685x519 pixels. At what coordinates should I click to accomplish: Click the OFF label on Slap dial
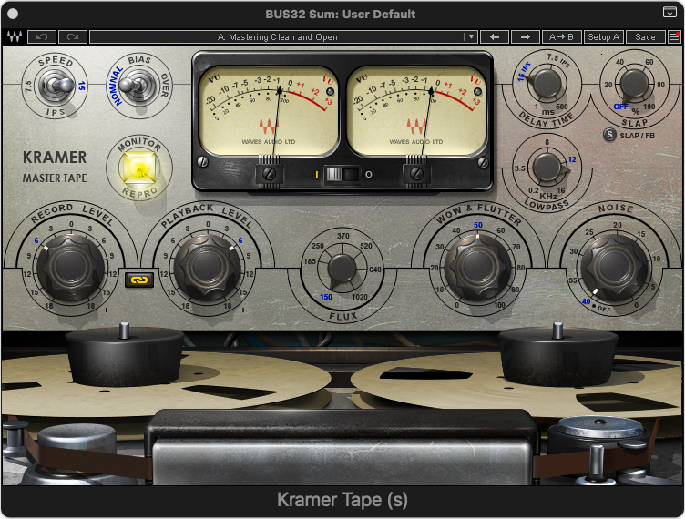pos(620,107)
